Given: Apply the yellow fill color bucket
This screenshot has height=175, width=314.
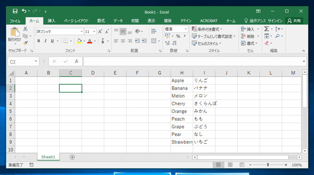Looking at the screenshot, I should click(79, 41).
